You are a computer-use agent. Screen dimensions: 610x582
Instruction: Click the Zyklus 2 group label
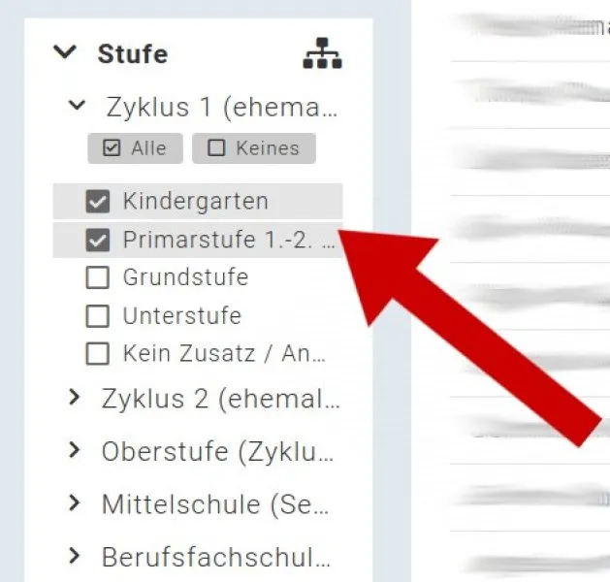point(220,399)
